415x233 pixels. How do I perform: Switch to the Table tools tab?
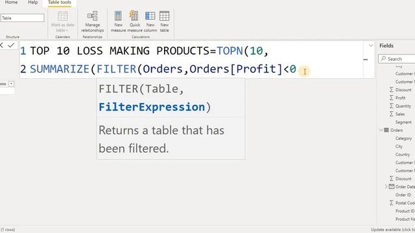[x=60, y=3]
